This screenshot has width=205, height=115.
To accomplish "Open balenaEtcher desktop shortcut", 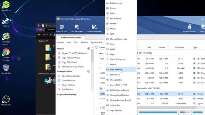I will pos(6,6).
